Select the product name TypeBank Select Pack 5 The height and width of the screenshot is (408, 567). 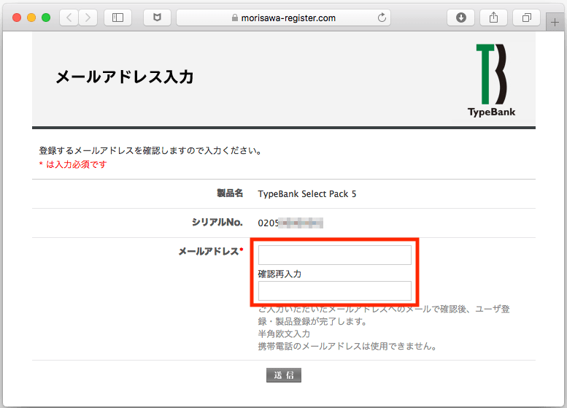pos(306,194)
